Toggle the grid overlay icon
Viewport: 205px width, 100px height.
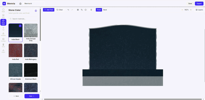click(x=78, y=10)
